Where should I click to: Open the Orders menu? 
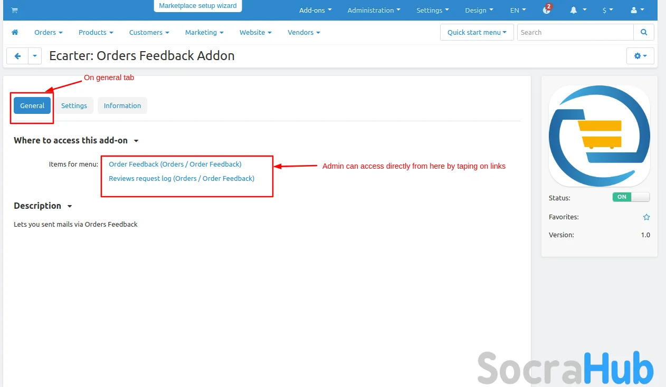pos(49,32)
